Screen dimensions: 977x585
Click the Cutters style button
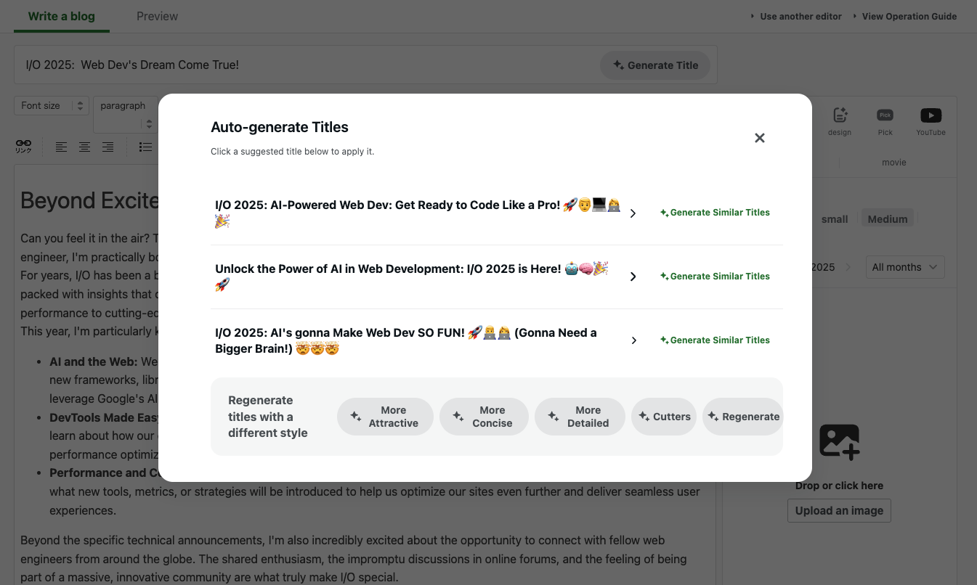664,417
